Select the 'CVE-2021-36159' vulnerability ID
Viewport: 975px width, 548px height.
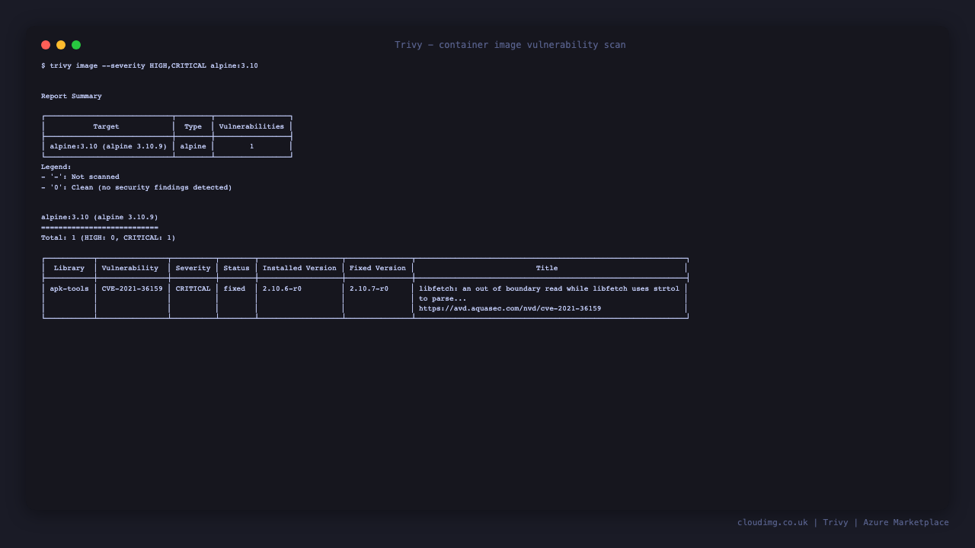point(132,288)
